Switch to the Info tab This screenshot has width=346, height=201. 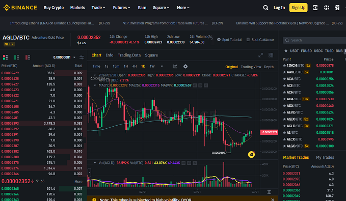pyautogui.click(x=110, y=55)
